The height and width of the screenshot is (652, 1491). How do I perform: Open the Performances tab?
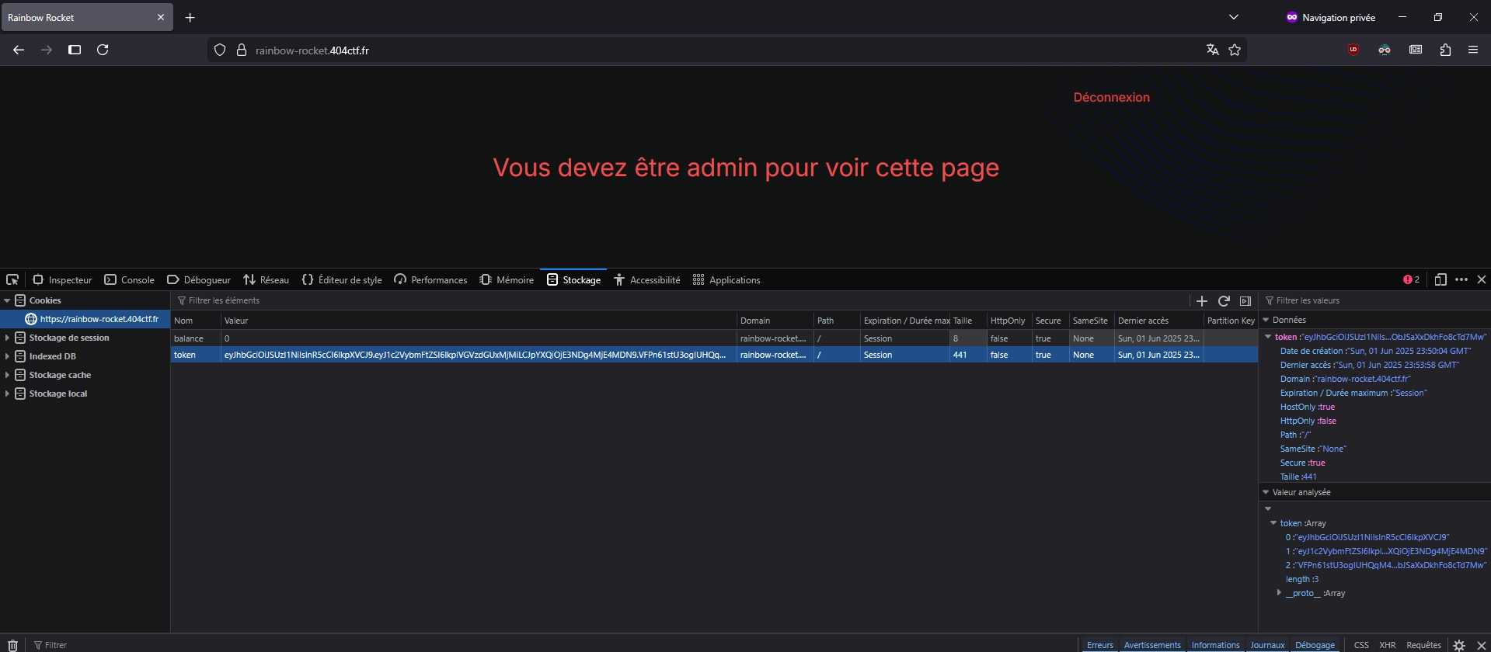[430, 279]
